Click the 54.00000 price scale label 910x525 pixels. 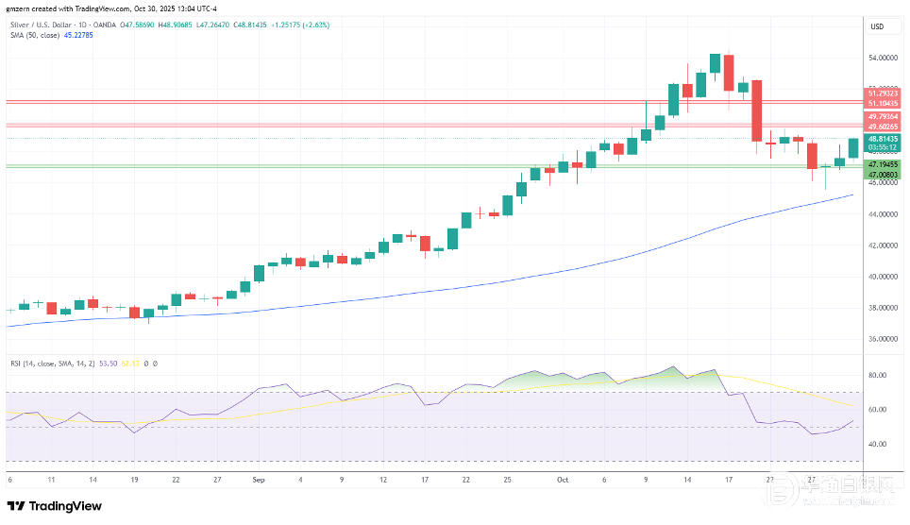tap(882, 59)
